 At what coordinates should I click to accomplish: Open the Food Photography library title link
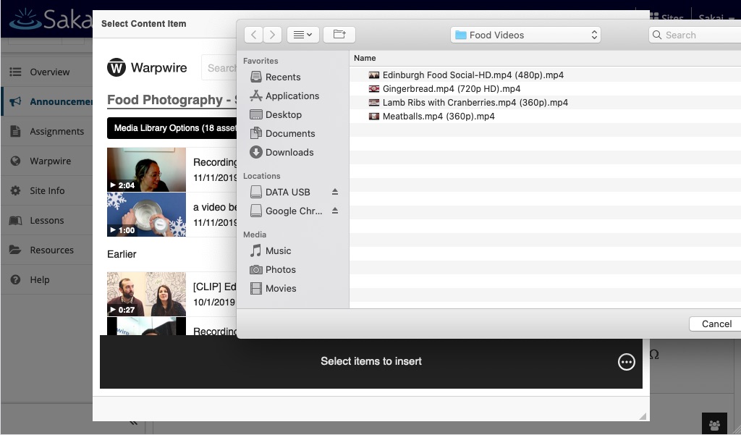click(x=172, y=100)
